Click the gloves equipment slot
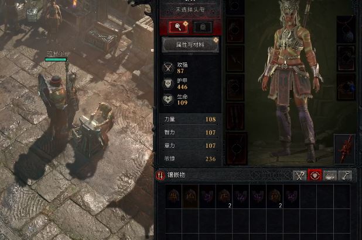362x240 pixels. (x=235, y=58)
